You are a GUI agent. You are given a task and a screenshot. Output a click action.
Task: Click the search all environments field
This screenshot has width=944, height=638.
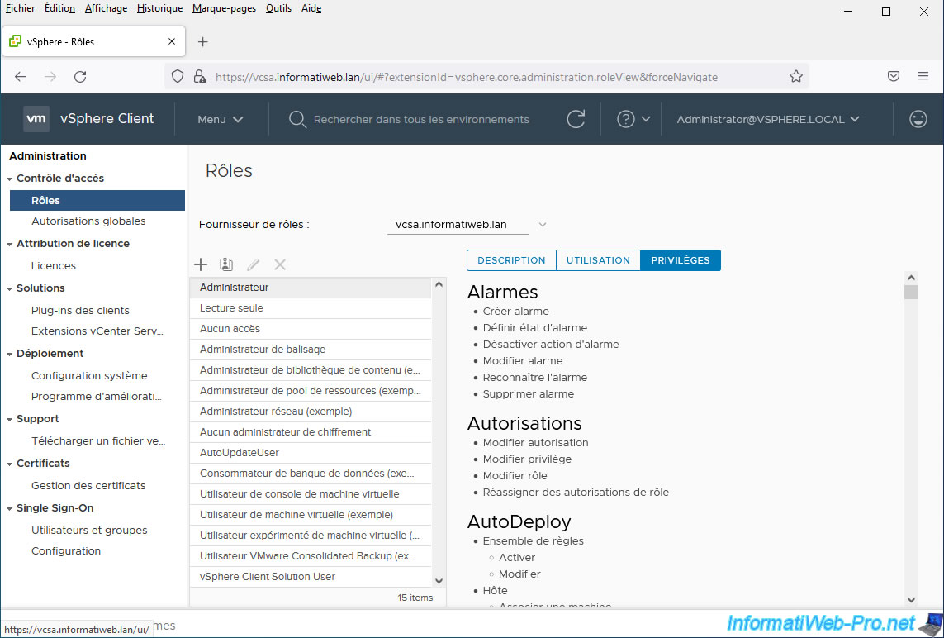421,119
